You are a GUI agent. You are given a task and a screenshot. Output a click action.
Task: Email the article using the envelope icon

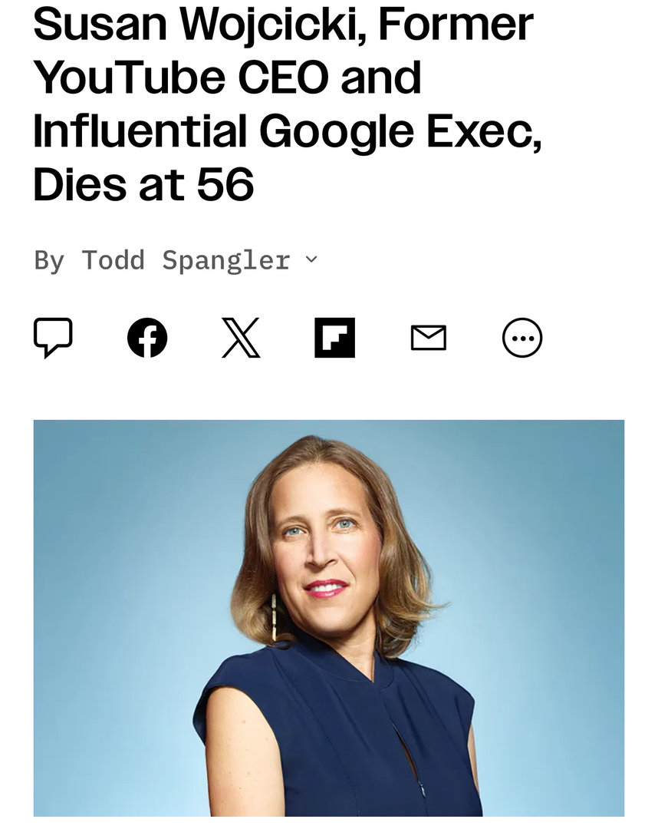[x=428, y=338]
